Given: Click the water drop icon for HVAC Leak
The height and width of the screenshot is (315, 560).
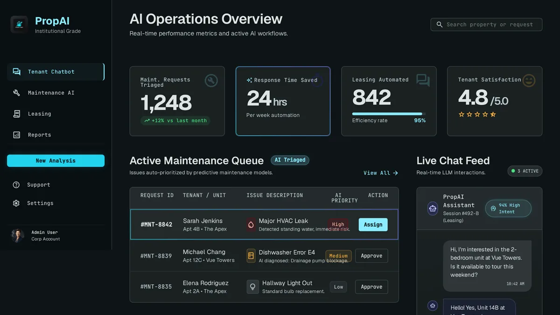Looking at the screenshot, I should [251, 224].
